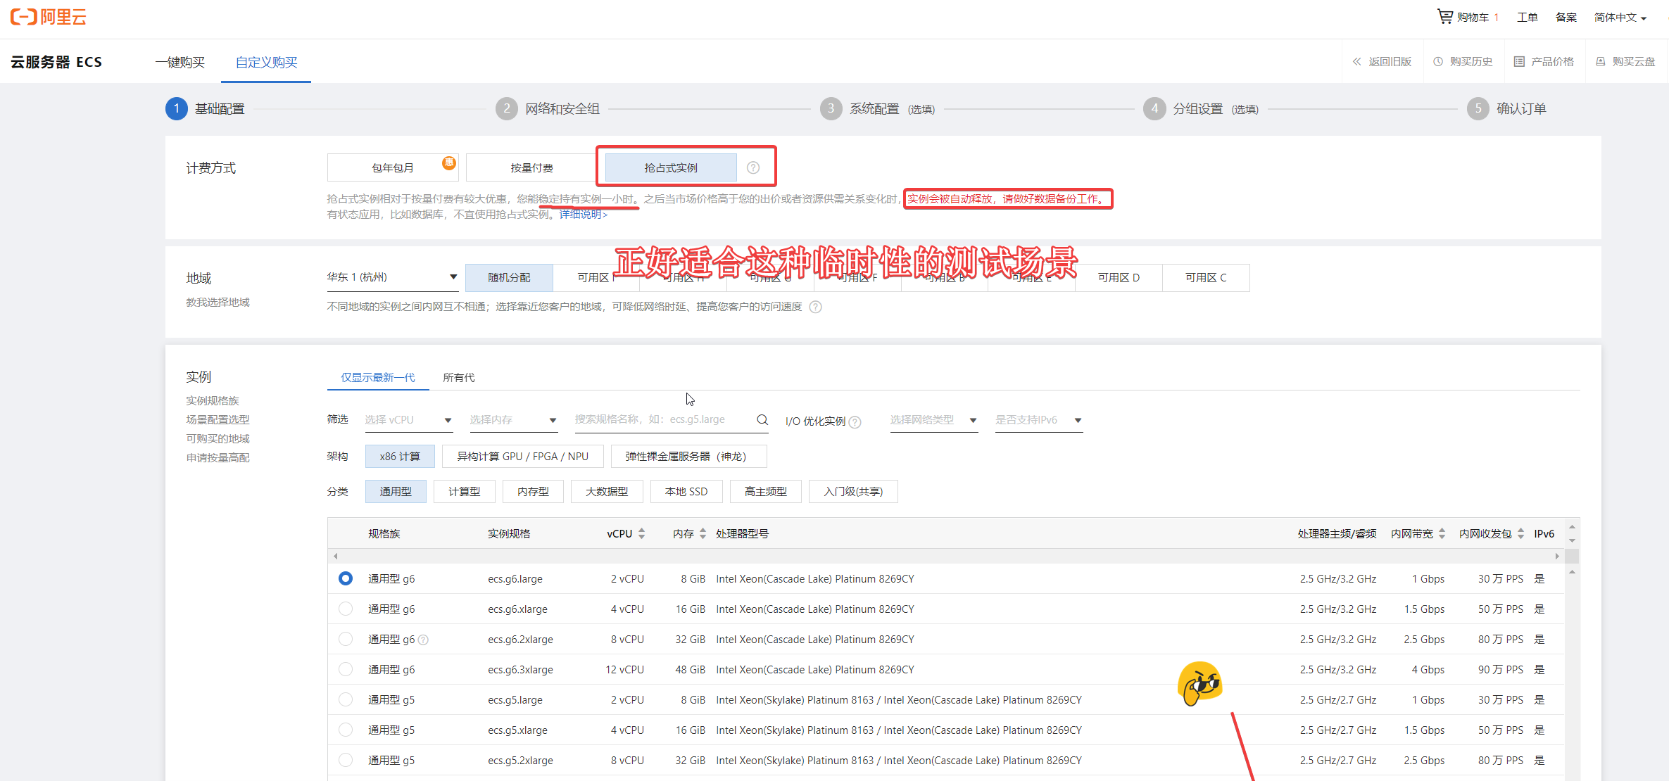
Task: Select the ecs.g6.2xlarge radio button
Action: tap(346, 639)
